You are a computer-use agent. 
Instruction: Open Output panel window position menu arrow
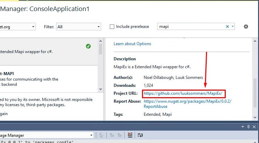click(243, 126)
